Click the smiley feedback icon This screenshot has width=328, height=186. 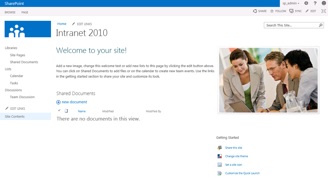324,3
